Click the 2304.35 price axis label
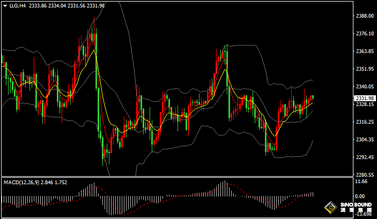This screenshot has width=377, height=219. click(x=364, y=140)
